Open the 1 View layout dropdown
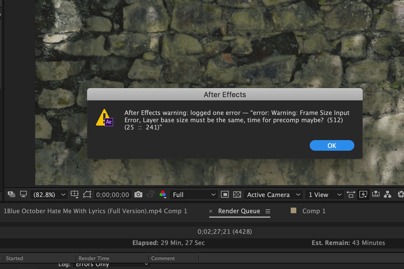The width and height of the screenshot is (404, 269). (324, 194)
